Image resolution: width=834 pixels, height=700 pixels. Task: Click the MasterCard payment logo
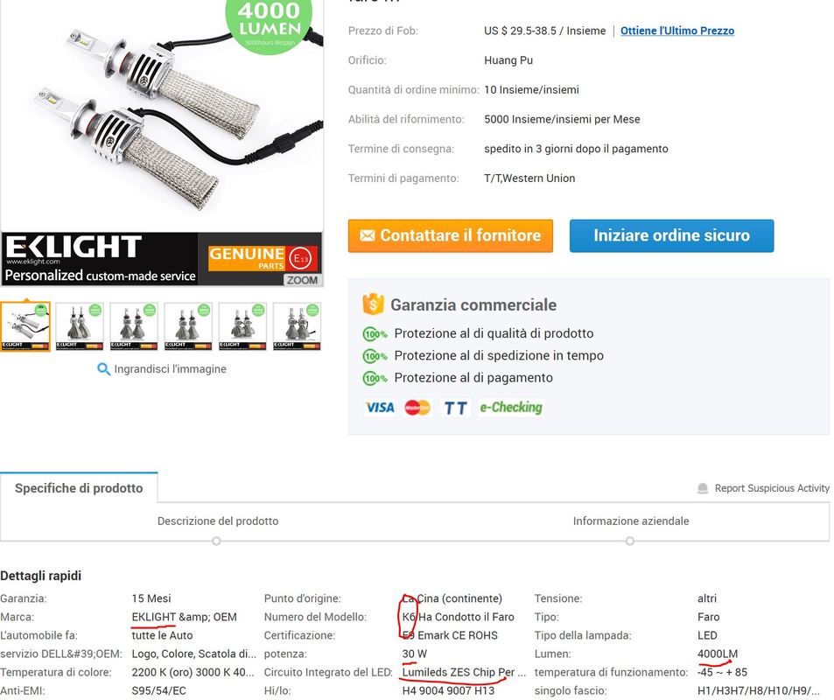click(417, 408)
